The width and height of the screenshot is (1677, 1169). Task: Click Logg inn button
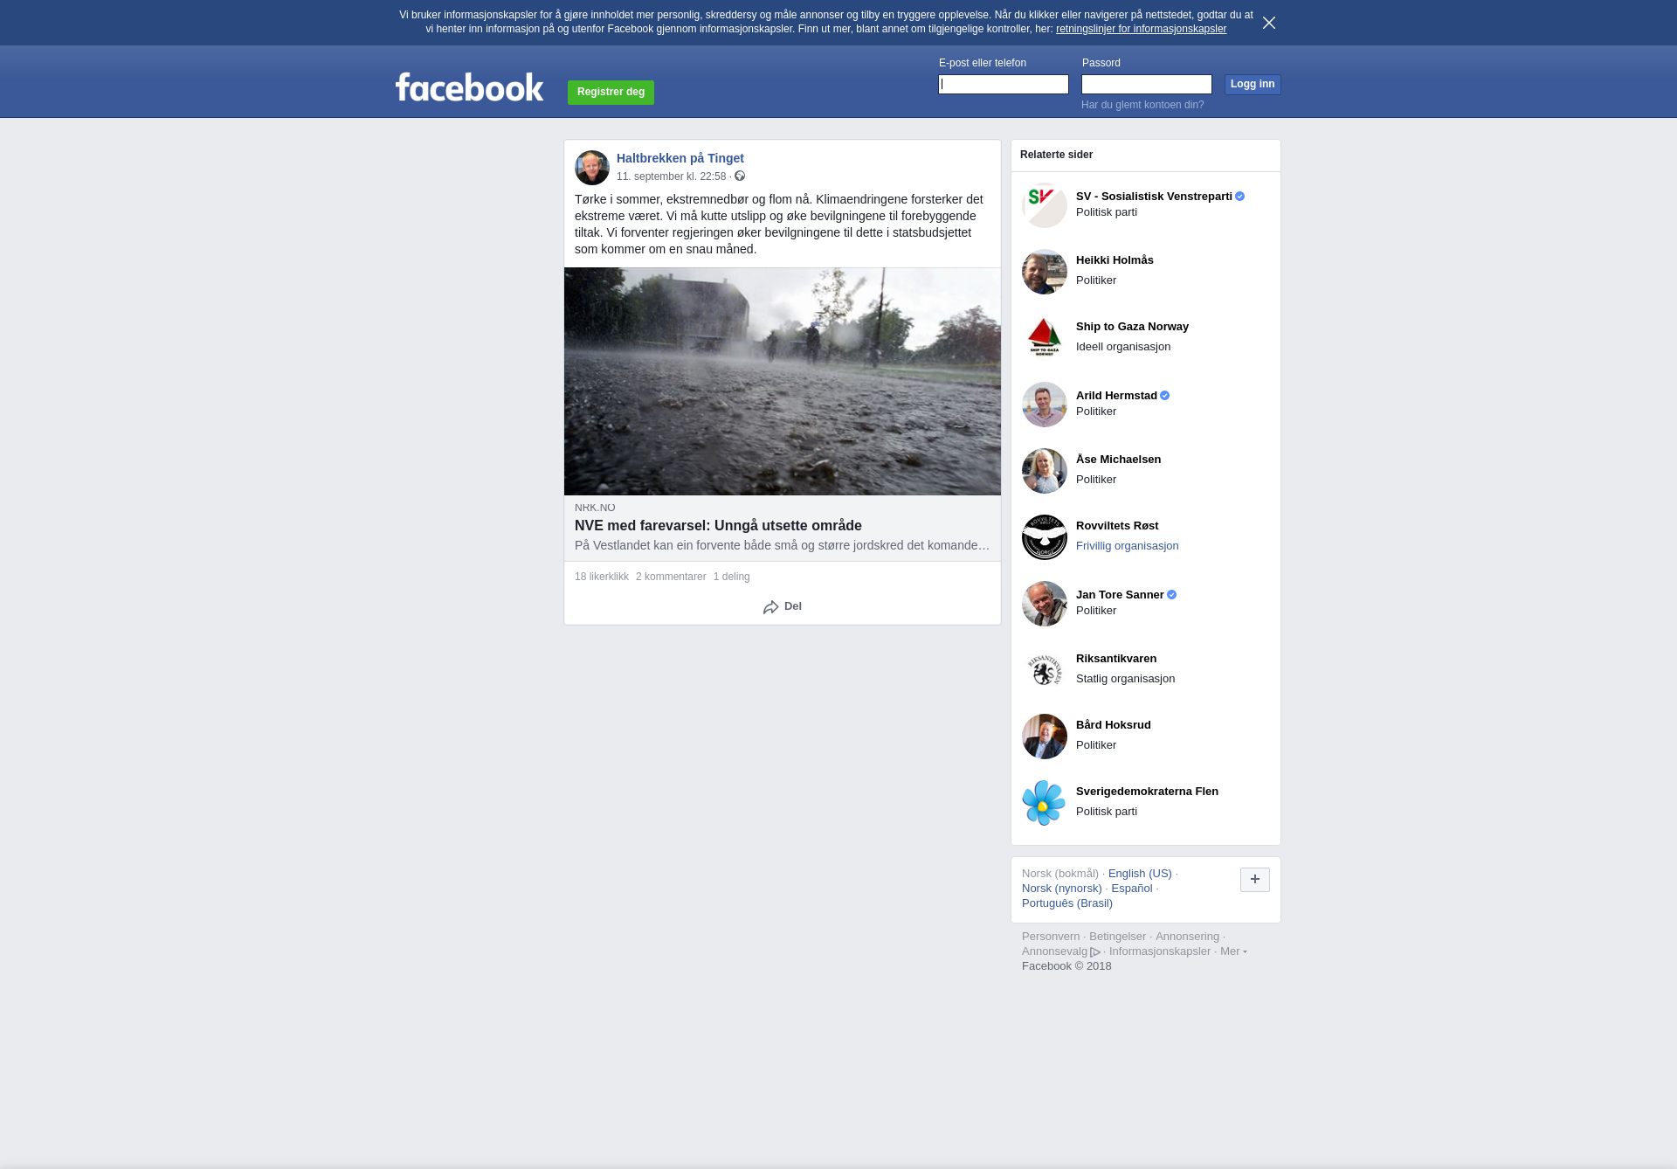[x=1253, y=85]
